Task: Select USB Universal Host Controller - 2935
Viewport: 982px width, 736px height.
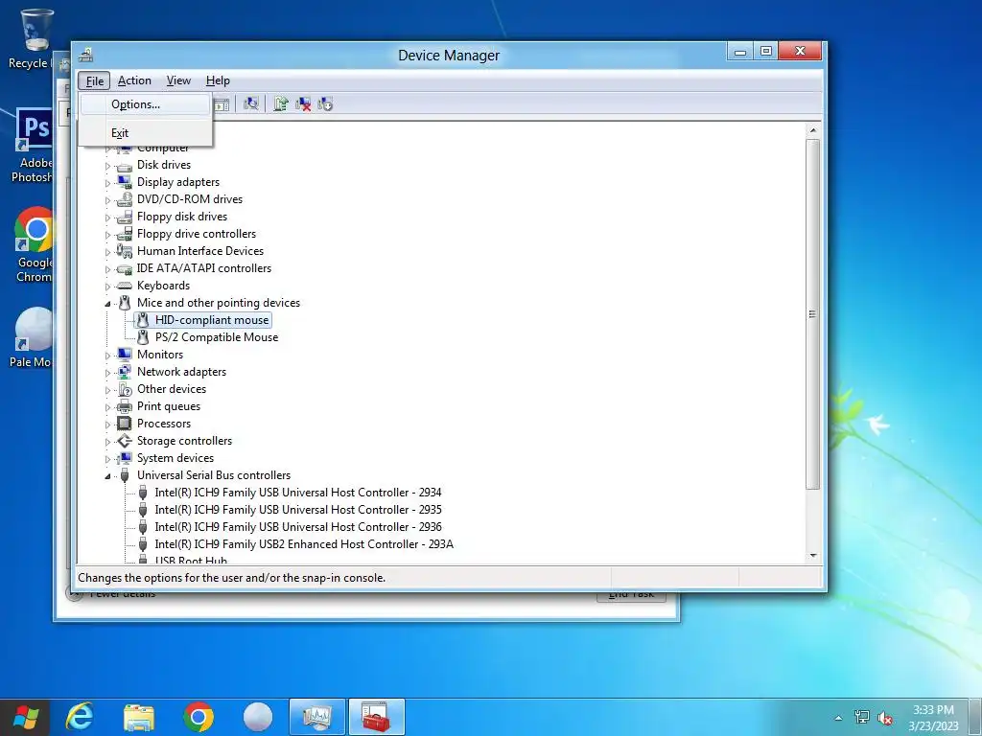Action: (x=298, y=510)
